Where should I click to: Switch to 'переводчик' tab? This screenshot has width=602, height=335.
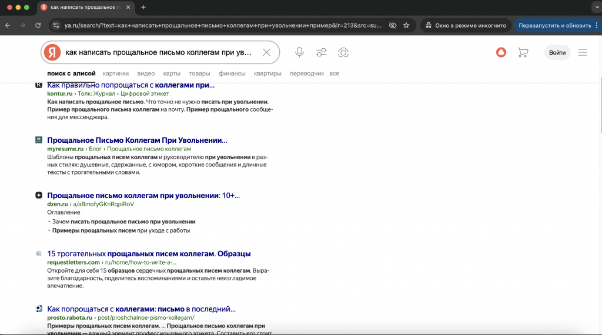click(x=307, y=73)
